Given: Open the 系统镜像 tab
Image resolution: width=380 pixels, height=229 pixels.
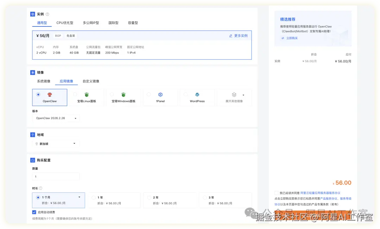Looking at the screenshot, I should 44,81.
